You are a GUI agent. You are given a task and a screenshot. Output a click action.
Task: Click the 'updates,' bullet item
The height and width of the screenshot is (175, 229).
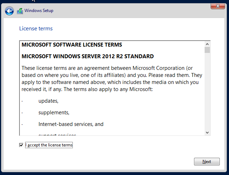click(48, 101)
